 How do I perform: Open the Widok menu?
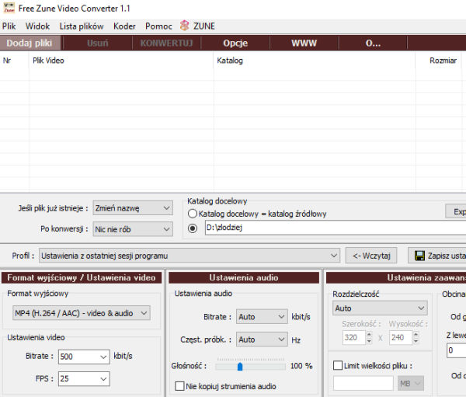point(37,26)
